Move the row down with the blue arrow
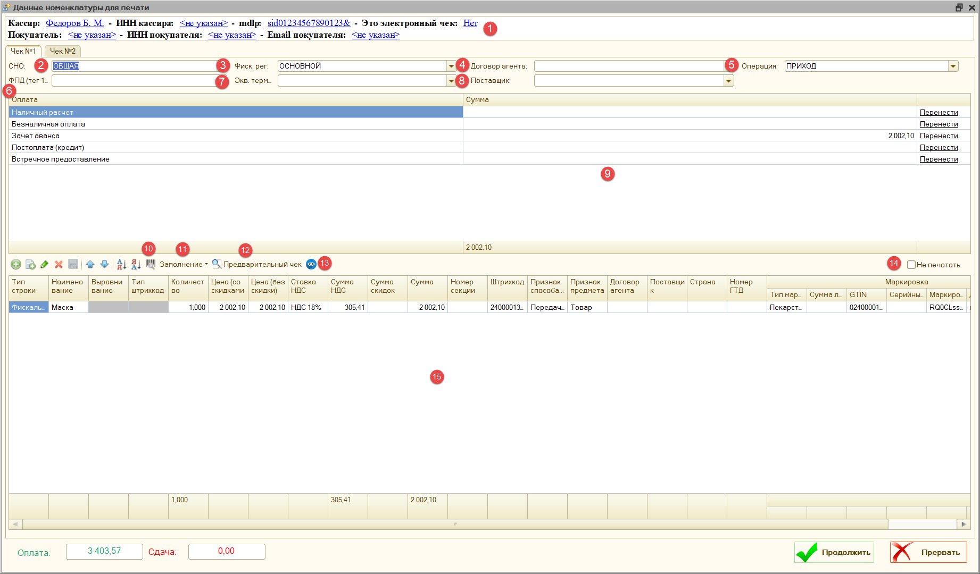Screen dimensions: 980x574 (x=104, y=264)
